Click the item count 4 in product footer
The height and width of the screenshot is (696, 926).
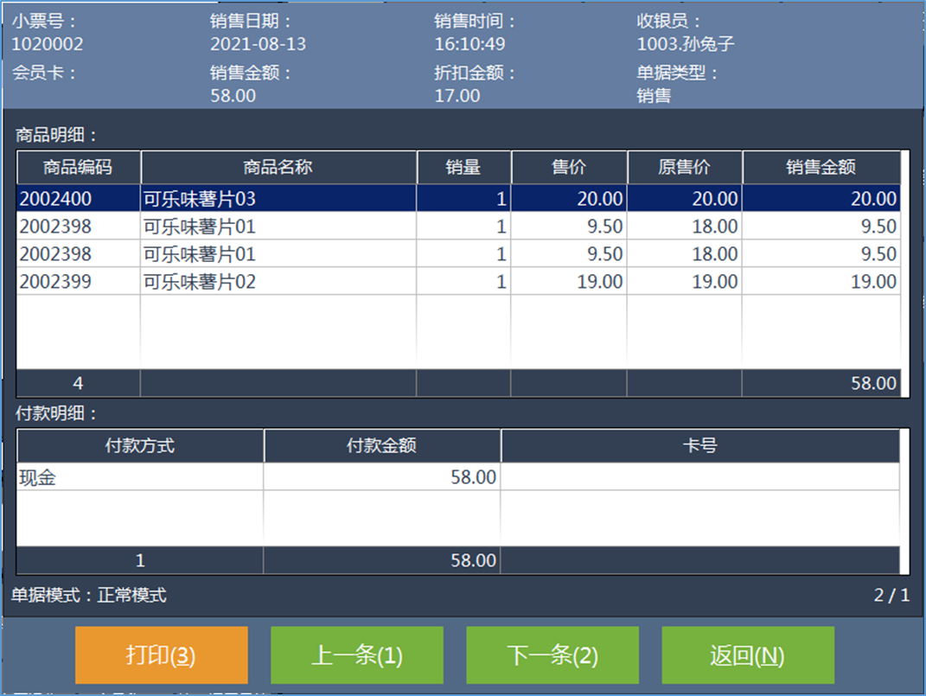tap(78, 383)
